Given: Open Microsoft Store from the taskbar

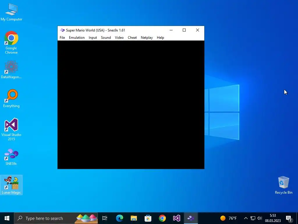Looking at the screenshot, I should [148, 218].
